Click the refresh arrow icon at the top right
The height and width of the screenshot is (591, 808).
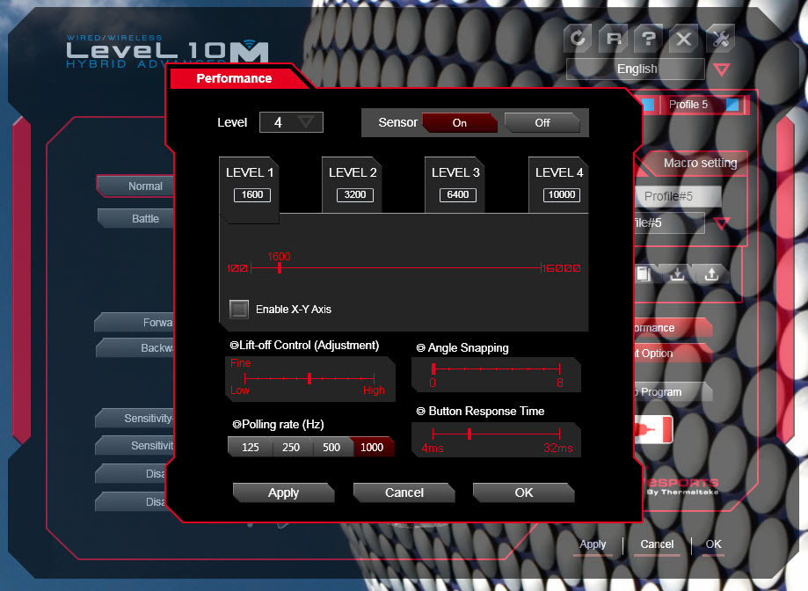tap(579, 38)
